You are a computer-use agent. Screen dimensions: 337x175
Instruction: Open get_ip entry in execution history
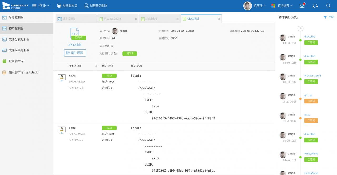click(x=308, y=95)
